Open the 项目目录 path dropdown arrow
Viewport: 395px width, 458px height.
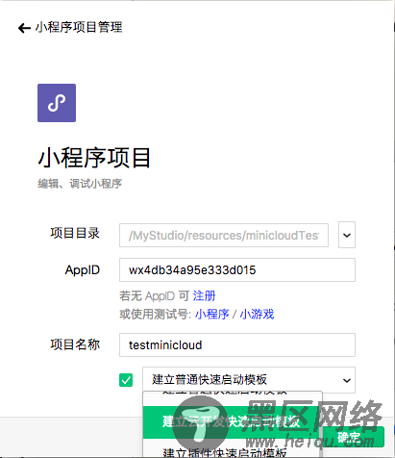click(x=347, y=235)
